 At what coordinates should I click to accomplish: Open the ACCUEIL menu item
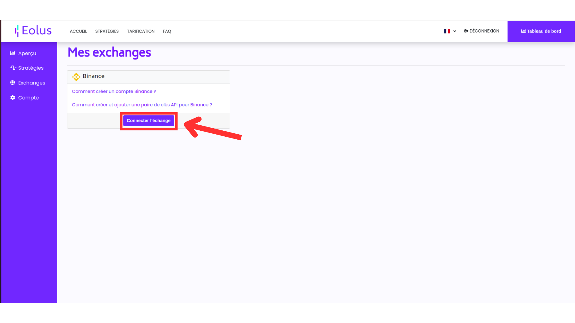point(78,31)
